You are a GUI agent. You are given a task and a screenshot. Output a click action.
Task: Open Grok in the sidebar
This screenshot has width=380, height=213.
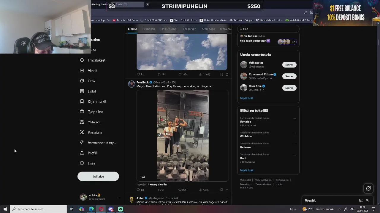(88, 81)
